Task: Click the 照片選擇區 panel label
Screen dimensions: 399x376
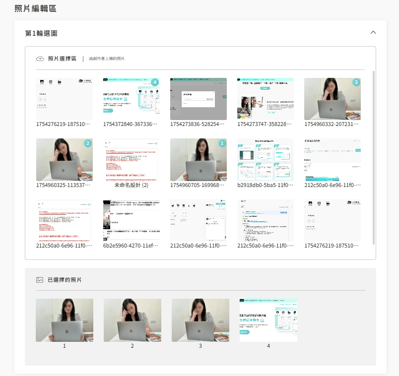Action: 62,59
